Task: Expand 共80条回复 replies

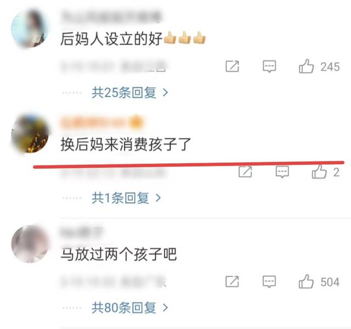Action: (130, 307)
